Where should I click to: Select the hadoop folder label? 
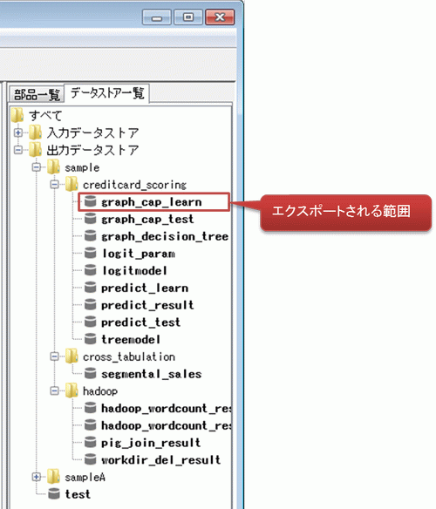pos(100,391)
